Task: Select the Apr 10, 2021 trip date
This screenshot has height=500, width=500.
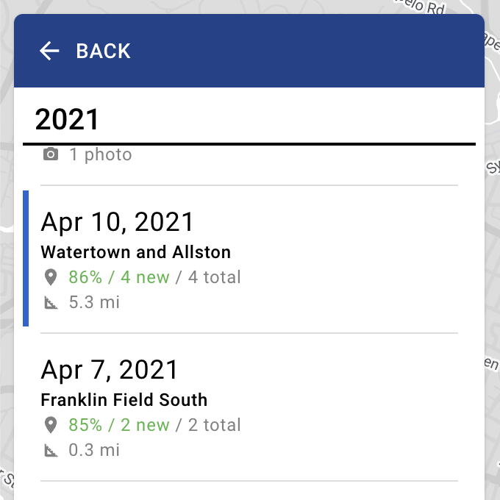Action: [x=118, y=222]
